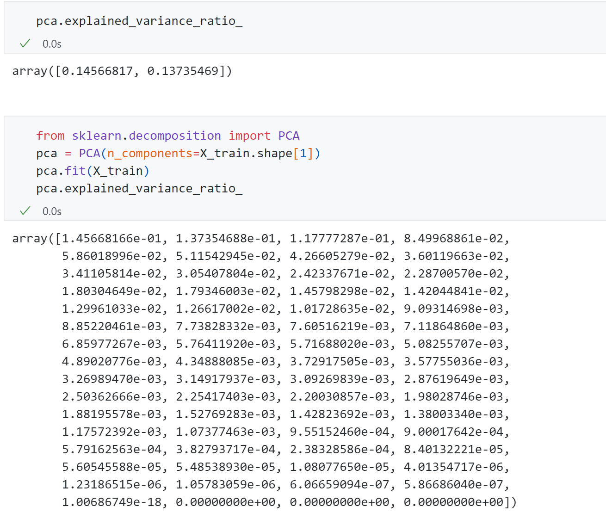
Task: Click the output value 0.14566817
Action: coord(97,71)
